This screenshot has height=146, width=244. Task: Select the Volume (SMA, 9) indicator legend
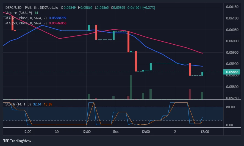[x=19, y=13]
